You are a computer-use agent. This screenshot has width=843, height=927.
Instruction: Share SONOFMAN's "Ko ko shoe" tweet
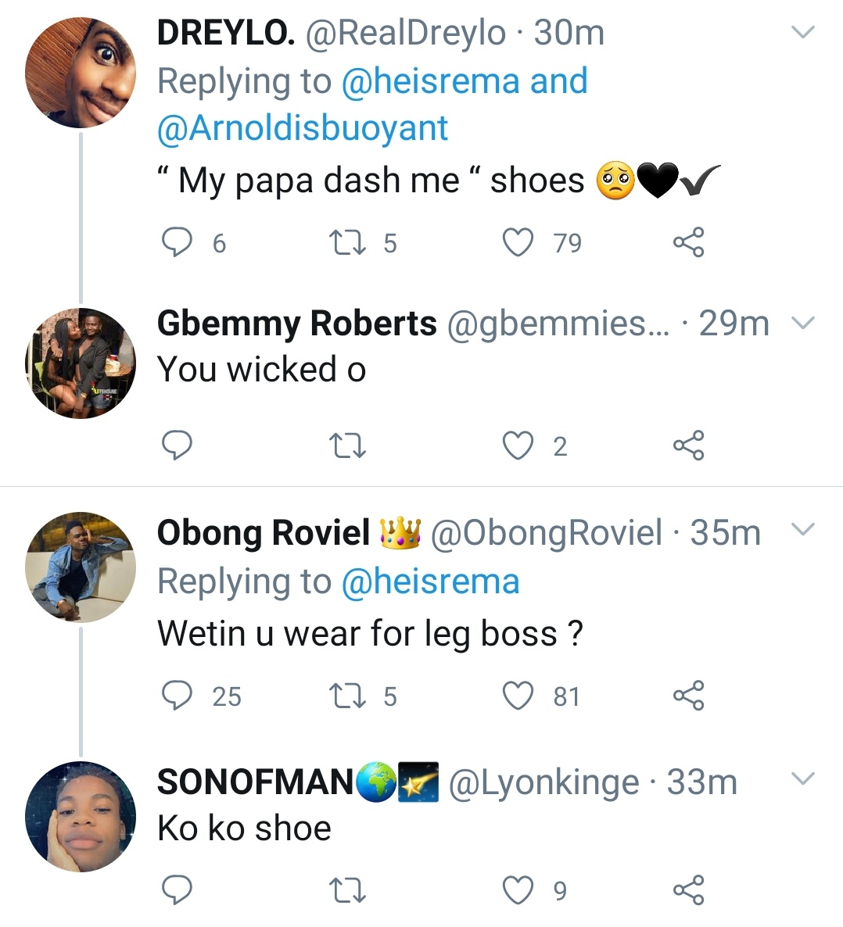click(688, 890)
